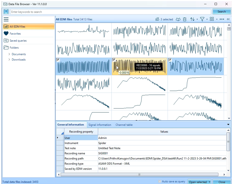The height and width of the screenshot is (184, 232).
Task: Open the Open selected dropdown arrow
Action: coord(209,182)
